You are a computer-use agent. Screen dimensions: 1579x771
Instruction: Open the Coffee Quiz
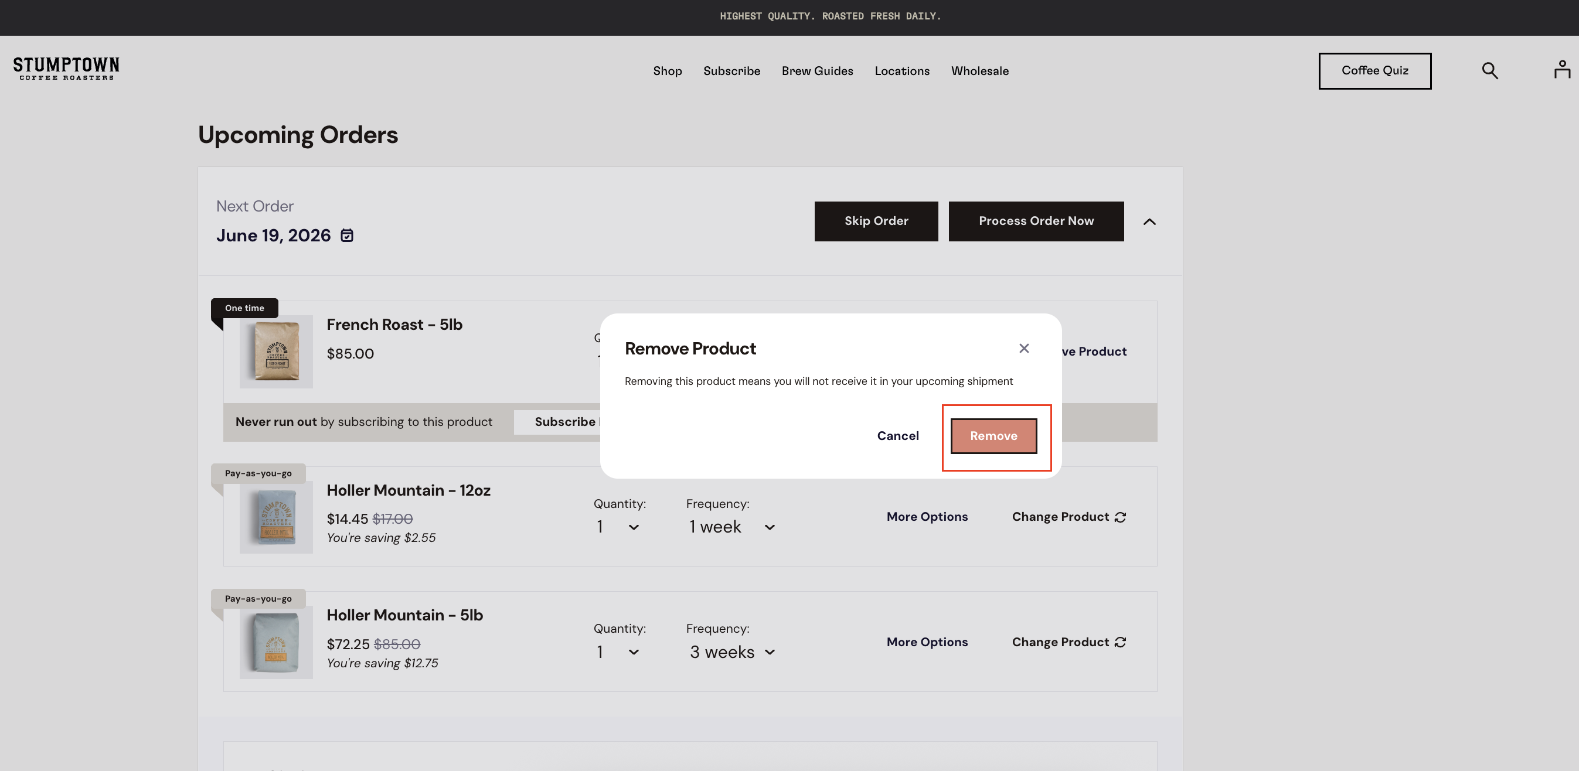[x=1374, y=71]
